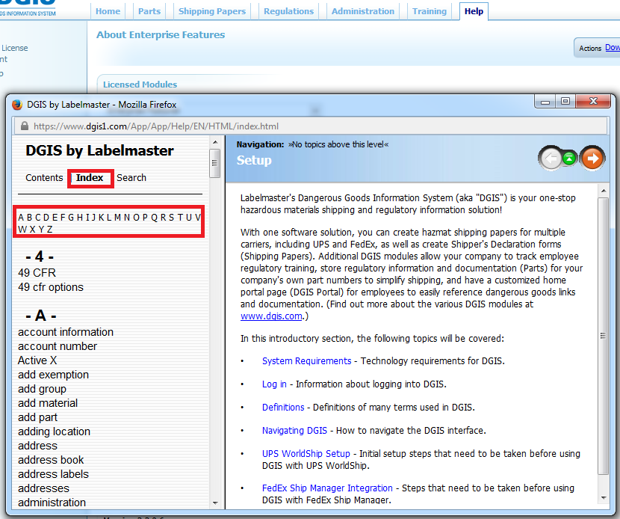Screen dimensions: 620x519
Task: Click the grey previous-topic arrow button
Action: 551,158
